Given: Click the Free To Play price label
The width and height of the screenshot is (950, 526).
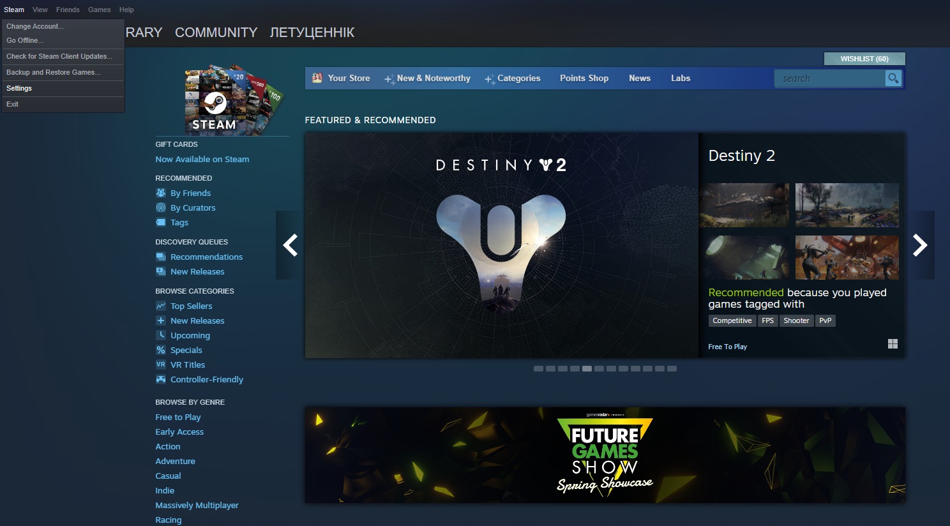Looking at the screenshot, I should 727,347.
